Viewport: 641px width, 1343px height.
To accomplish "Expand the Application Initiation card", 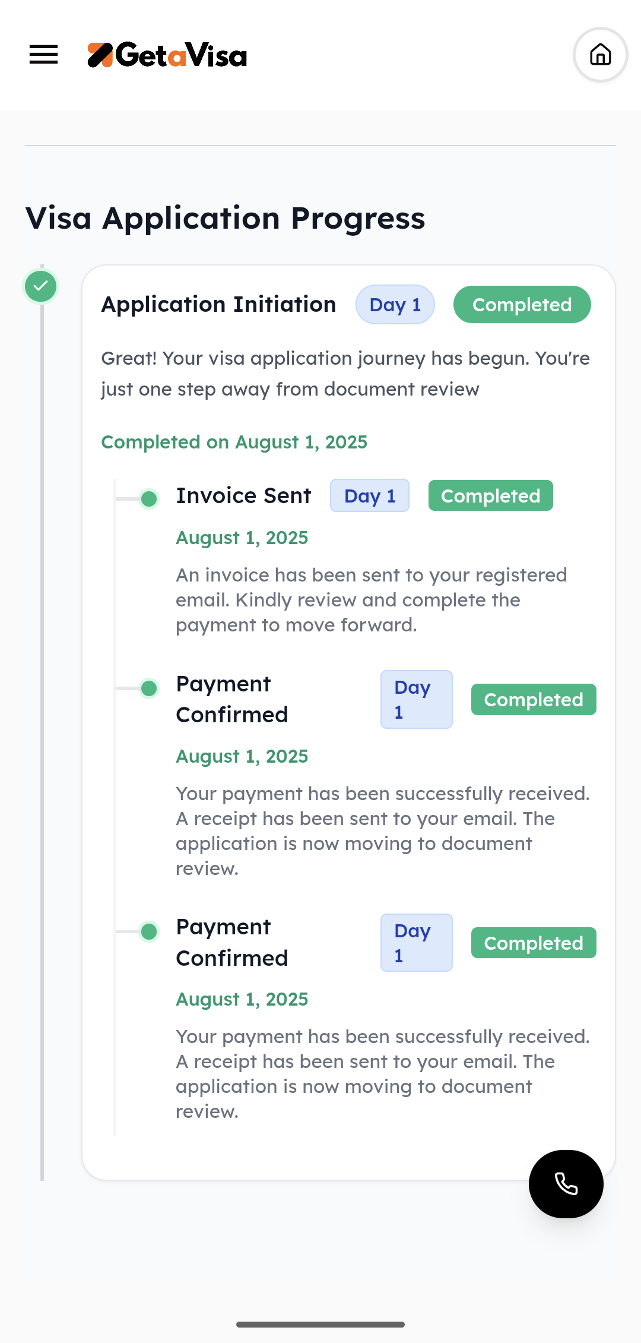I will coord(218,304).
